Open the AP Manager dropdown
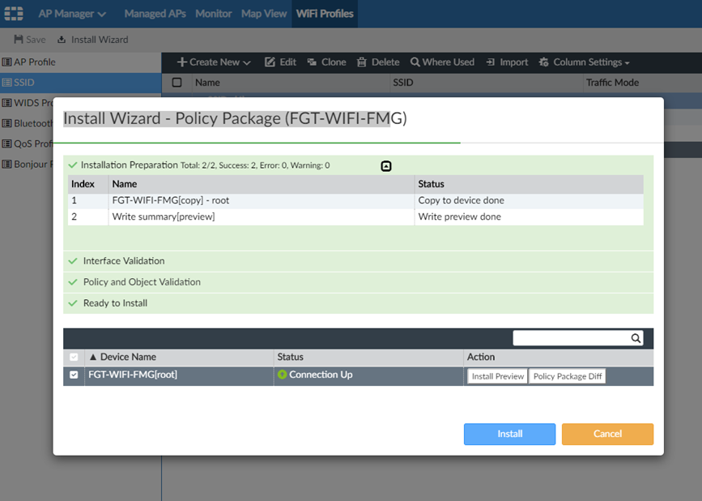 click(x=72, y=14)
